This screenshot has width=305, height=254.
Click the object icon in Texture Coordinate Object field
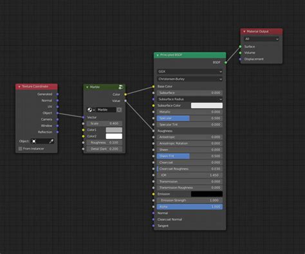point(34,141)
